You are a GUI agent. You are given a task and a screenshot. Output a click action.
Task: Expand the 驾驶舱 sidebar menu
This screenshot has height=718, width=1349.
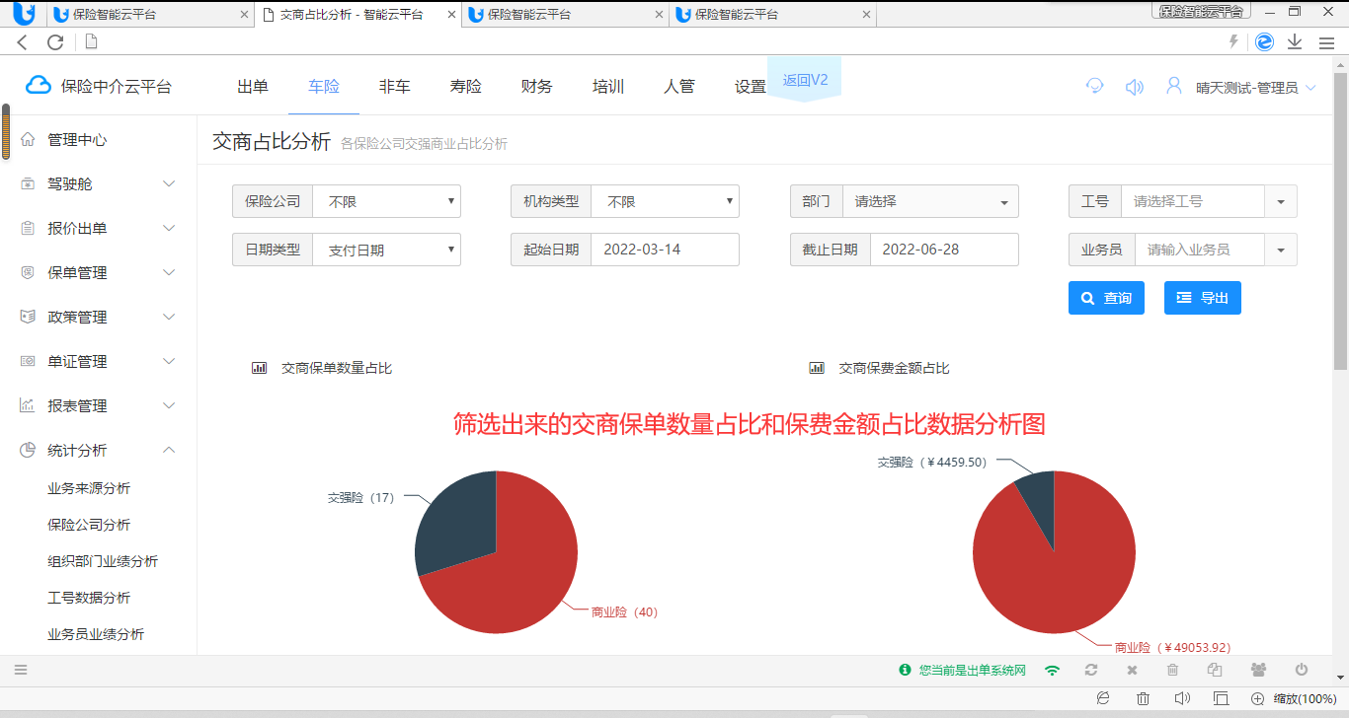coord(99,183)
